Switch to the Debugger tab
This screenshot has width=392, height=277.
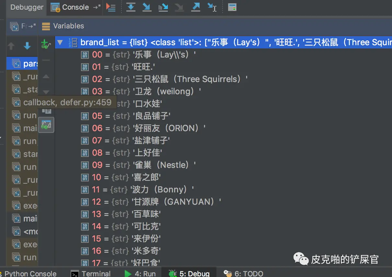coord(26,7)
